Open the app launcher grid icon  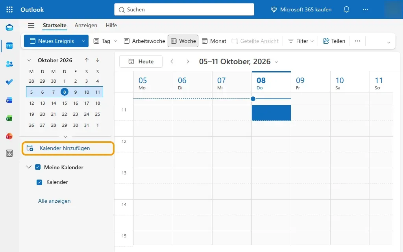[9, 9]
